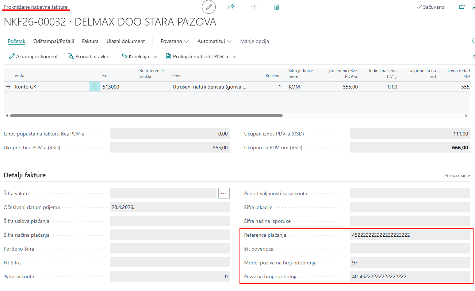The image size is (475, 291).
Task: Click the Referenca plaćanja field
Action: click(410, 235)
